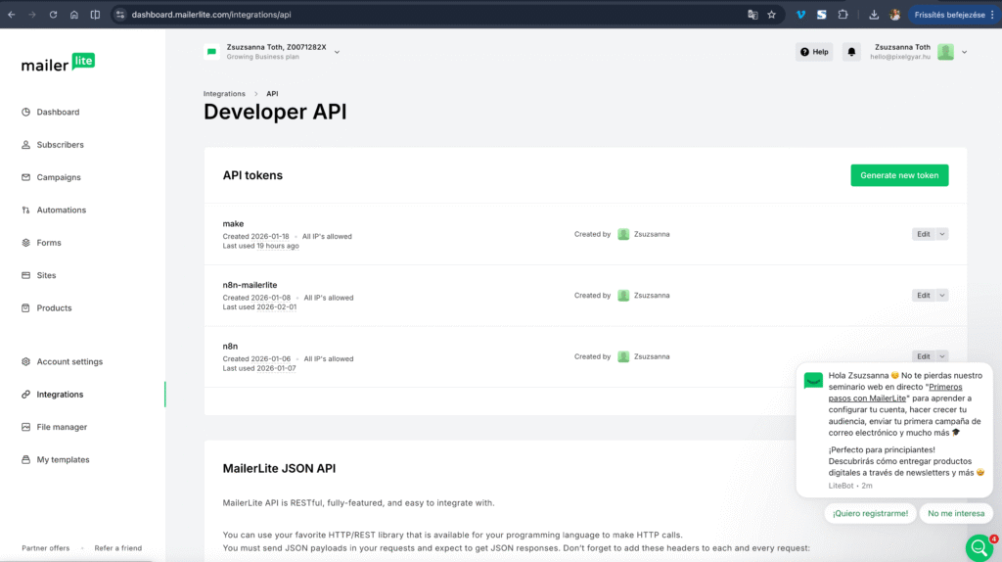1002x562 pixels.
Task: Open Subscribers in the sidebar
Action: pos(60,145)
